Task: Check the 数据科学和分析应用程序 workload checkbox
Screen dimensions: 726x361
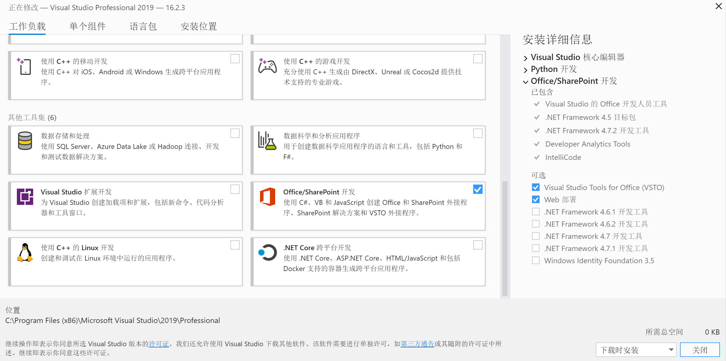Action: pyautogui.click(x=478, y=133)
